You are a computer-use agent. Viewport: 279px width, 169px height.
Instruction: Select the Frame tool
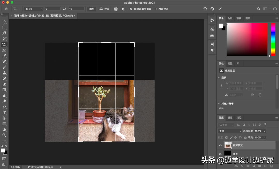tap(4, 50)
